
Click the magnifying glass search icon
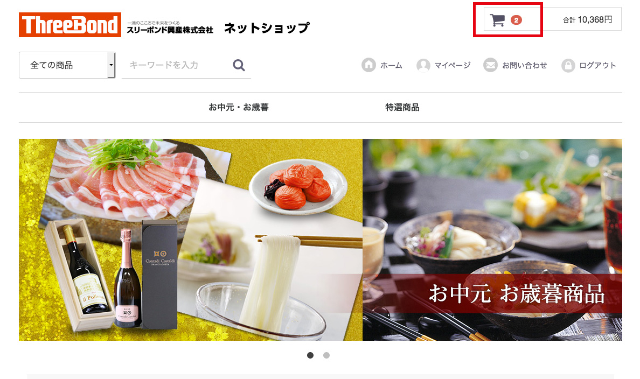click(239, 65)
